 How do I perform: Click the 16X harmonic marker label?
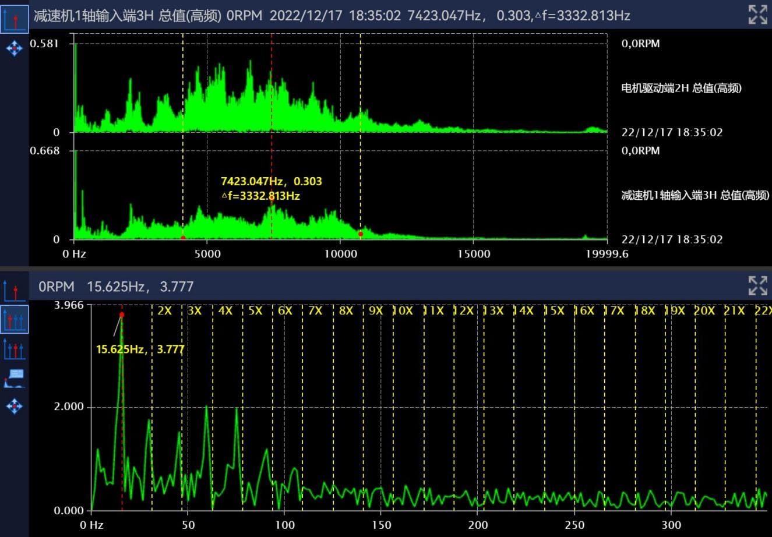(x=584, y=311)
